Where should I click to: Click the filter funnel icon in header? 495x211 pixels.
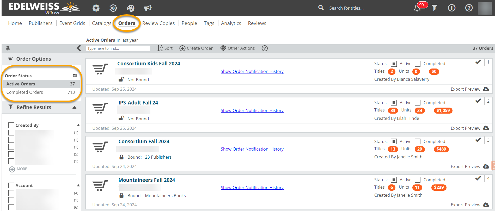point(434,8)
